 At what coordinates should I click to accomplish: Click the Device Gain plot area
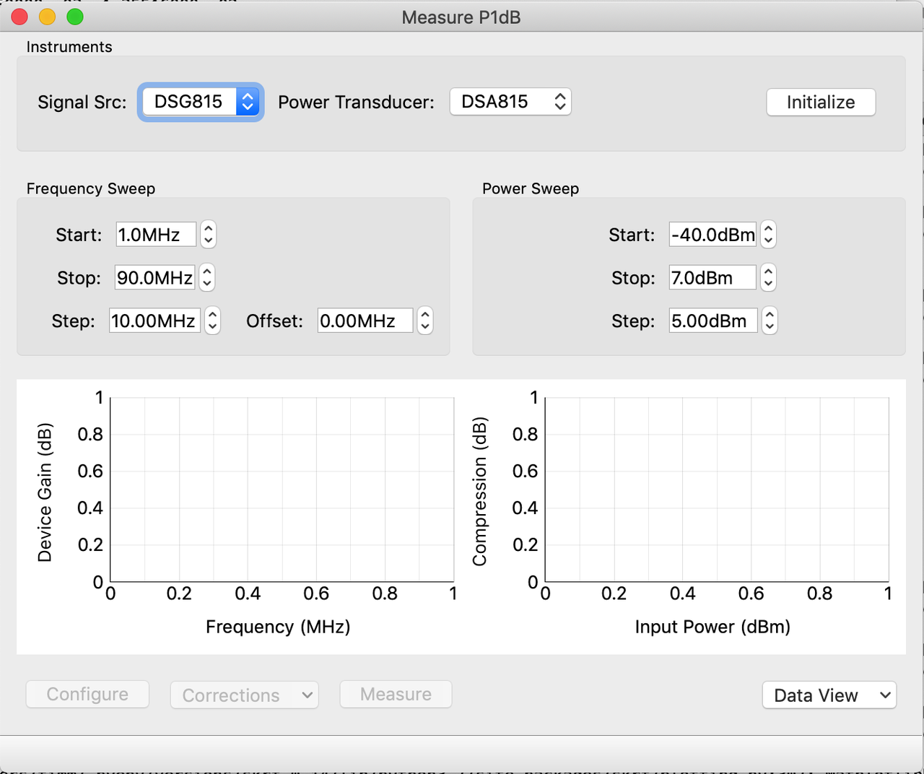pyautogui.click(x=282, y=490)
